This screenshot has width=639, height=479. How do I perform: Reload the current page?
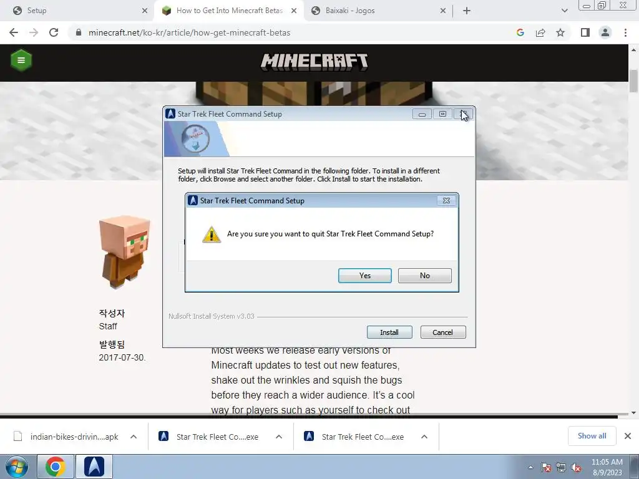54,32
